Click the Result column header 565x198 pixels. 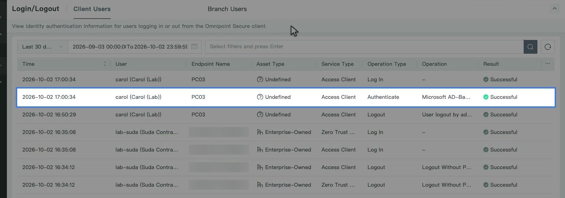(491, 64)
